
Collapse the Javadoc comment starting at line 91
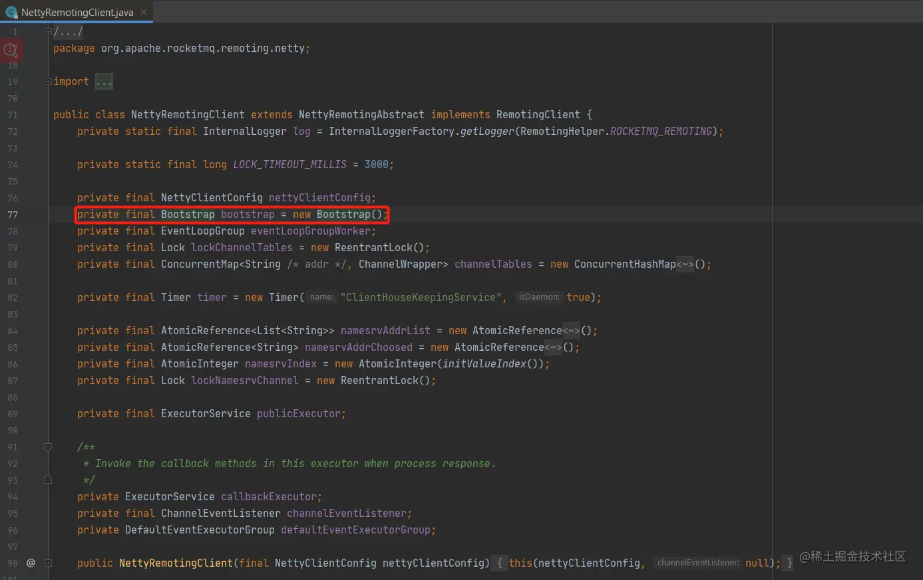[48, 447]
